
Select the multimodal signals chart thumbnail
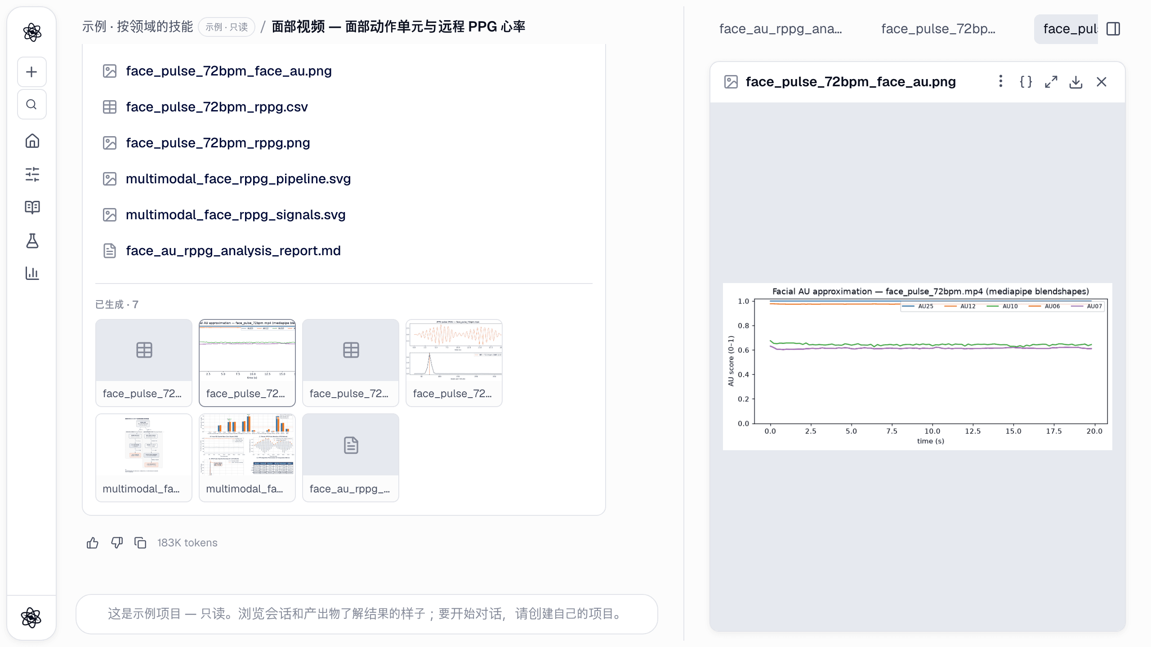pyautogui.click(x=247, y=458)
